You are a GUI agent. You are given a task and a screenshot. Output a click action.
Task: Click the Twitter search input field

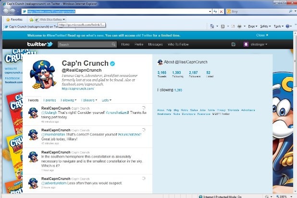87,44
